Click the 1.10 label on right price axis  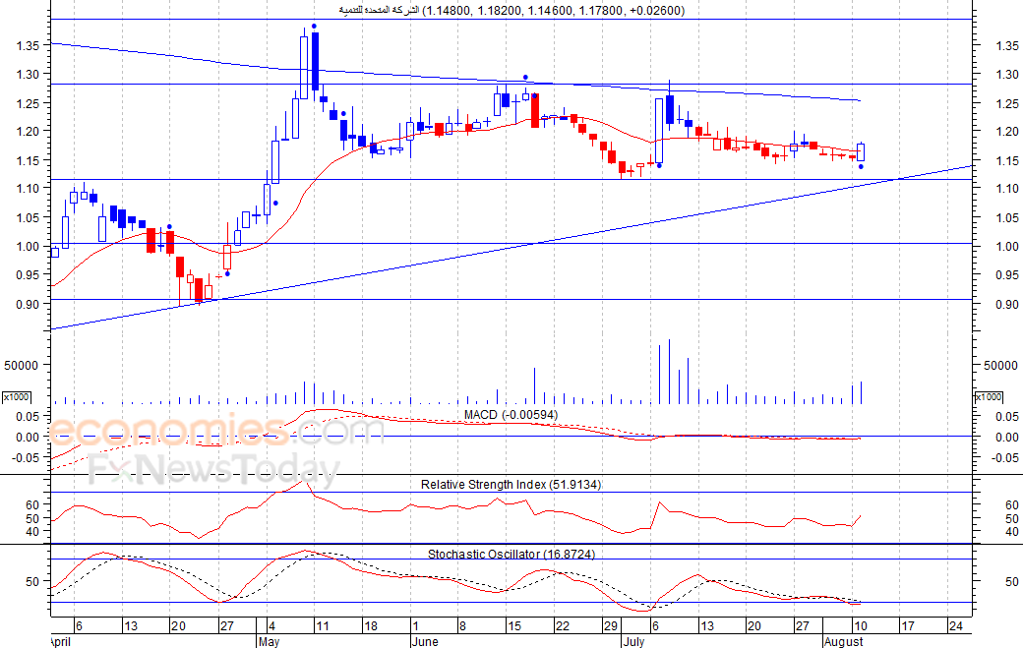tap(1007, 189)
